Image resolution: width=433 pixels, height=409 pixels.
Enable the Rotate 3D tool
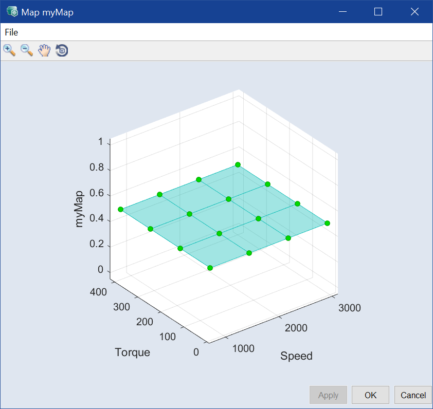pyautogui.click(x=62, y=50)
